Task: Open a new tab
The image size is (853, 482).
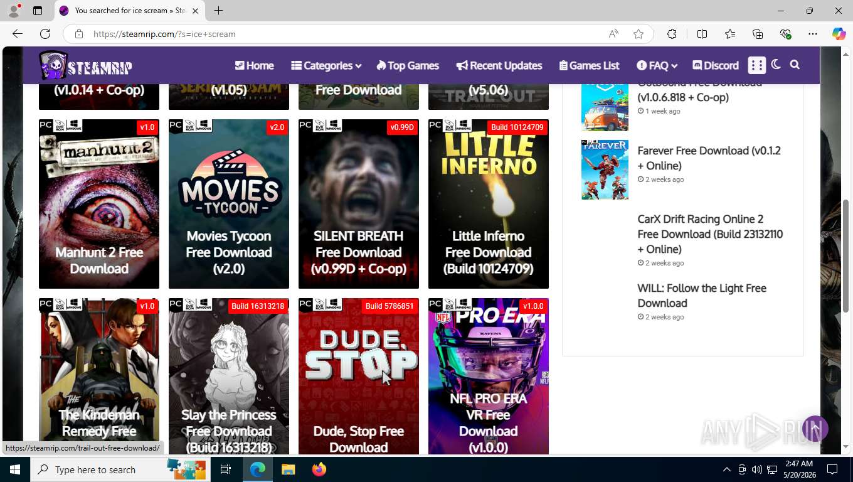Action: 218,11
